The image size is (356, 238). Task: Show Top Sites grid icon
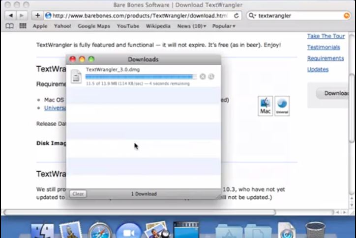click(x=23, y=26)
